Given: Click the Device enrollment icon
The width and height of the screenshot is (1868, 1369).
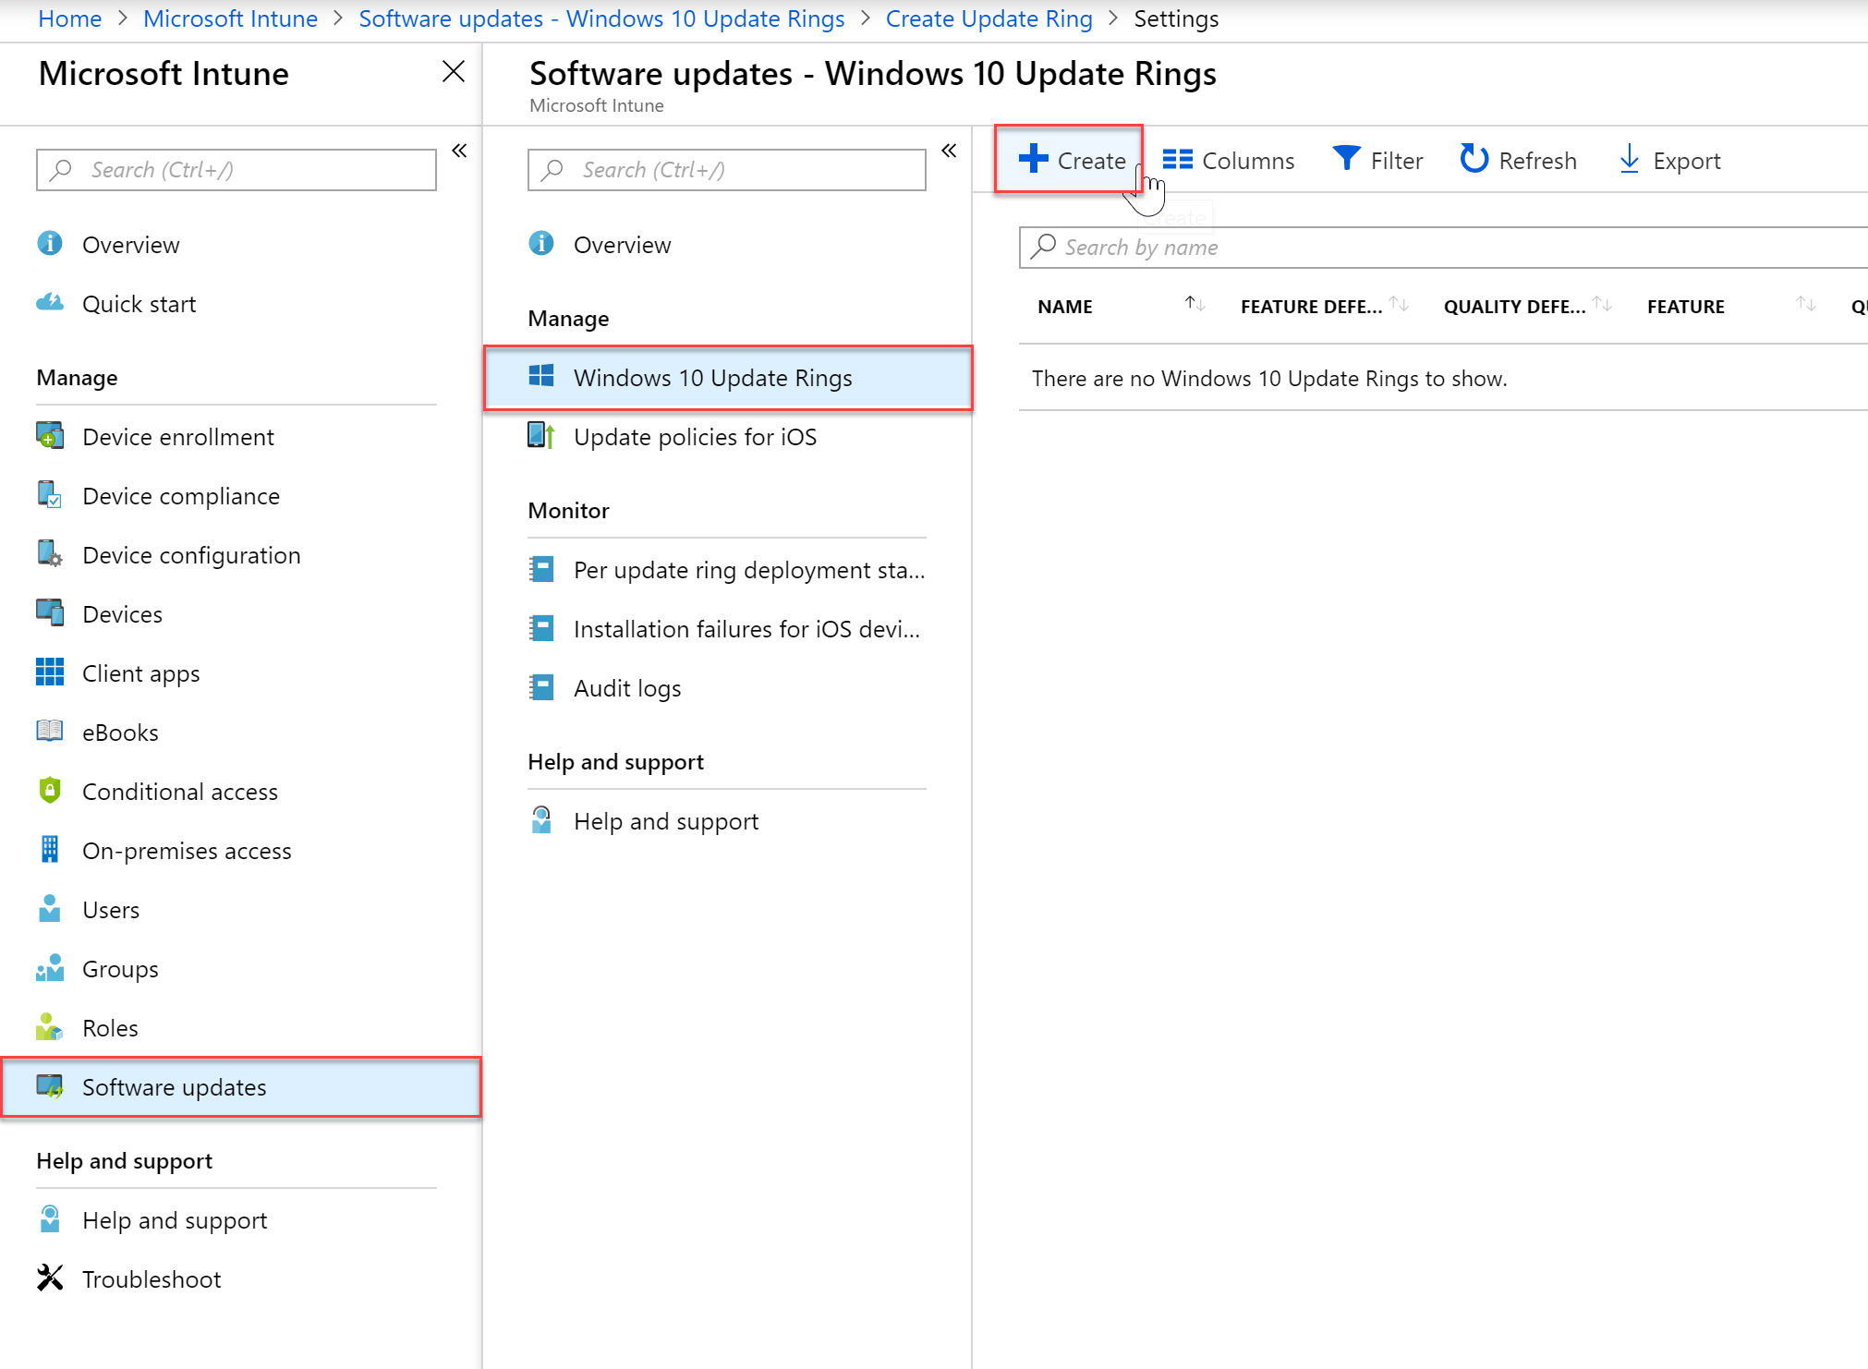Looking at the screenshot, I should (50, 436).
